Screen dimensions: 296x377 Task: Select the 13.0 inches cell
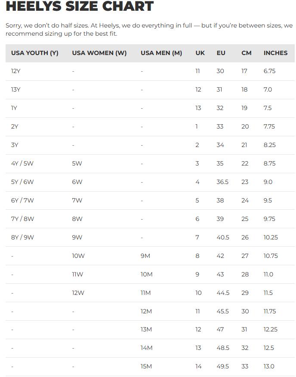(269, 366)
